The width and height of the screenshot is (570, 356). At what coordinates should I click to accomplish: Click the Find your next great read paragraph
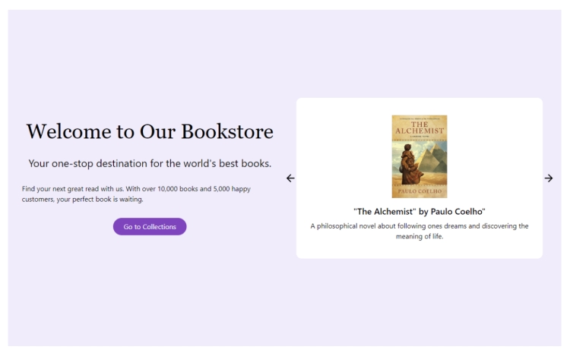tap(136, 194)
